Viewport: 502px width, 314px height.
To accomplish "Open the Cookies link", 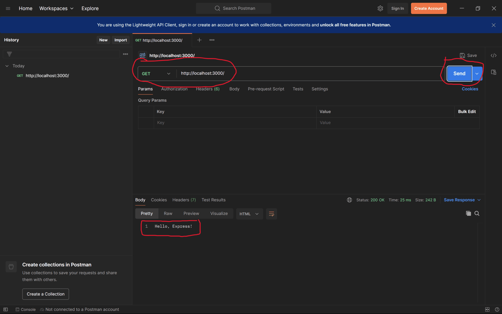I will (470, 89).
